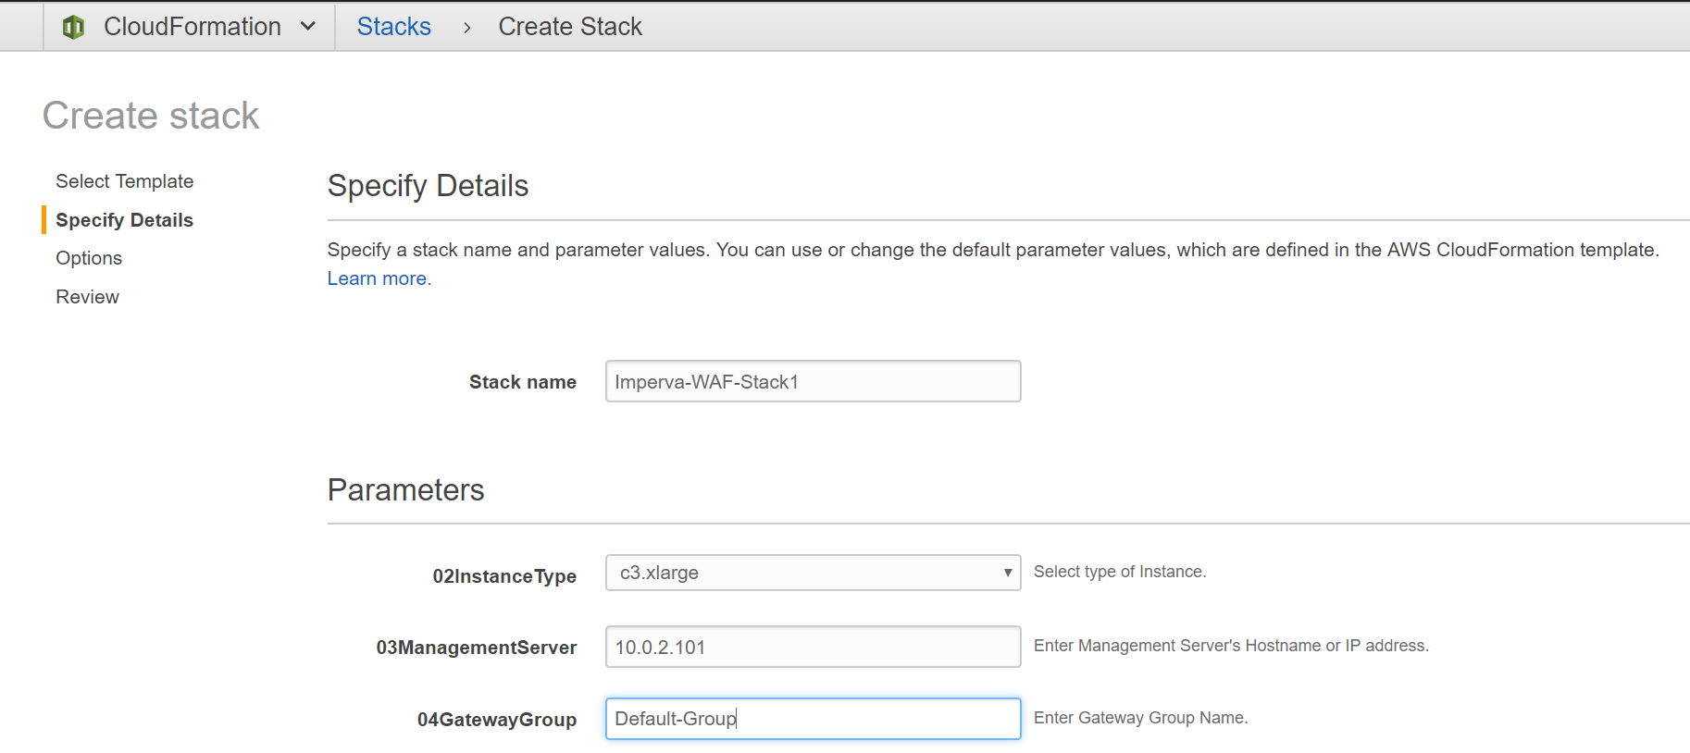
Task: Click the green CloudFormation cube icon
Action: [x=73, y=27]
